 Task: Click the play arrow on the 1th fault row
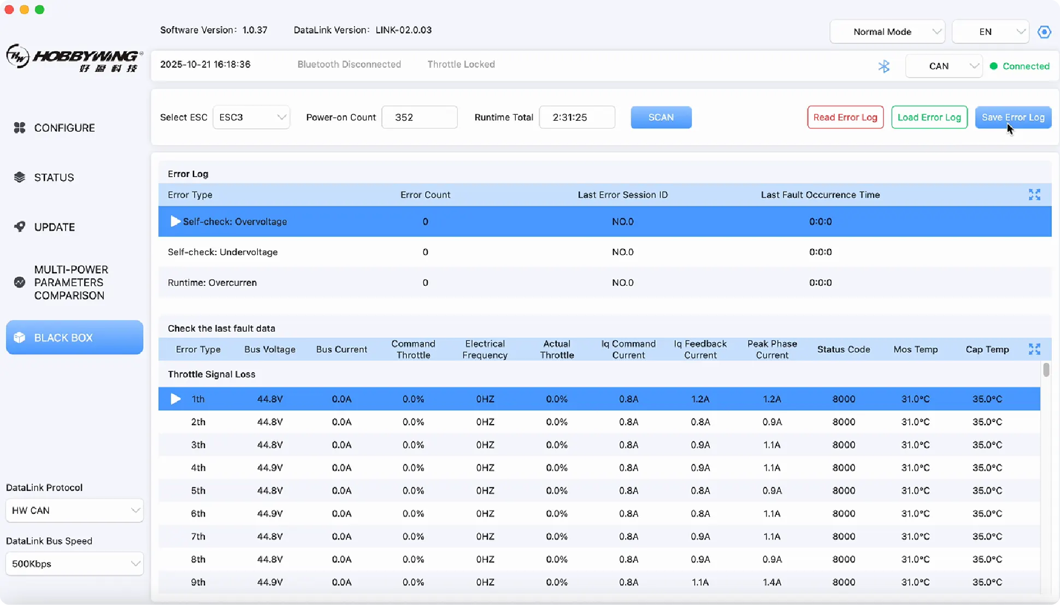[175, 399]
